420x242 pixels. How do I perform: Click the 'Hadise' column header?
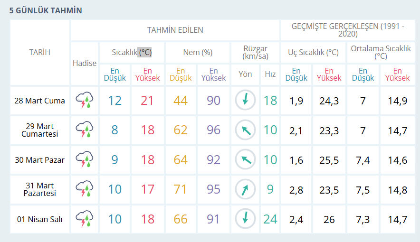85,64
